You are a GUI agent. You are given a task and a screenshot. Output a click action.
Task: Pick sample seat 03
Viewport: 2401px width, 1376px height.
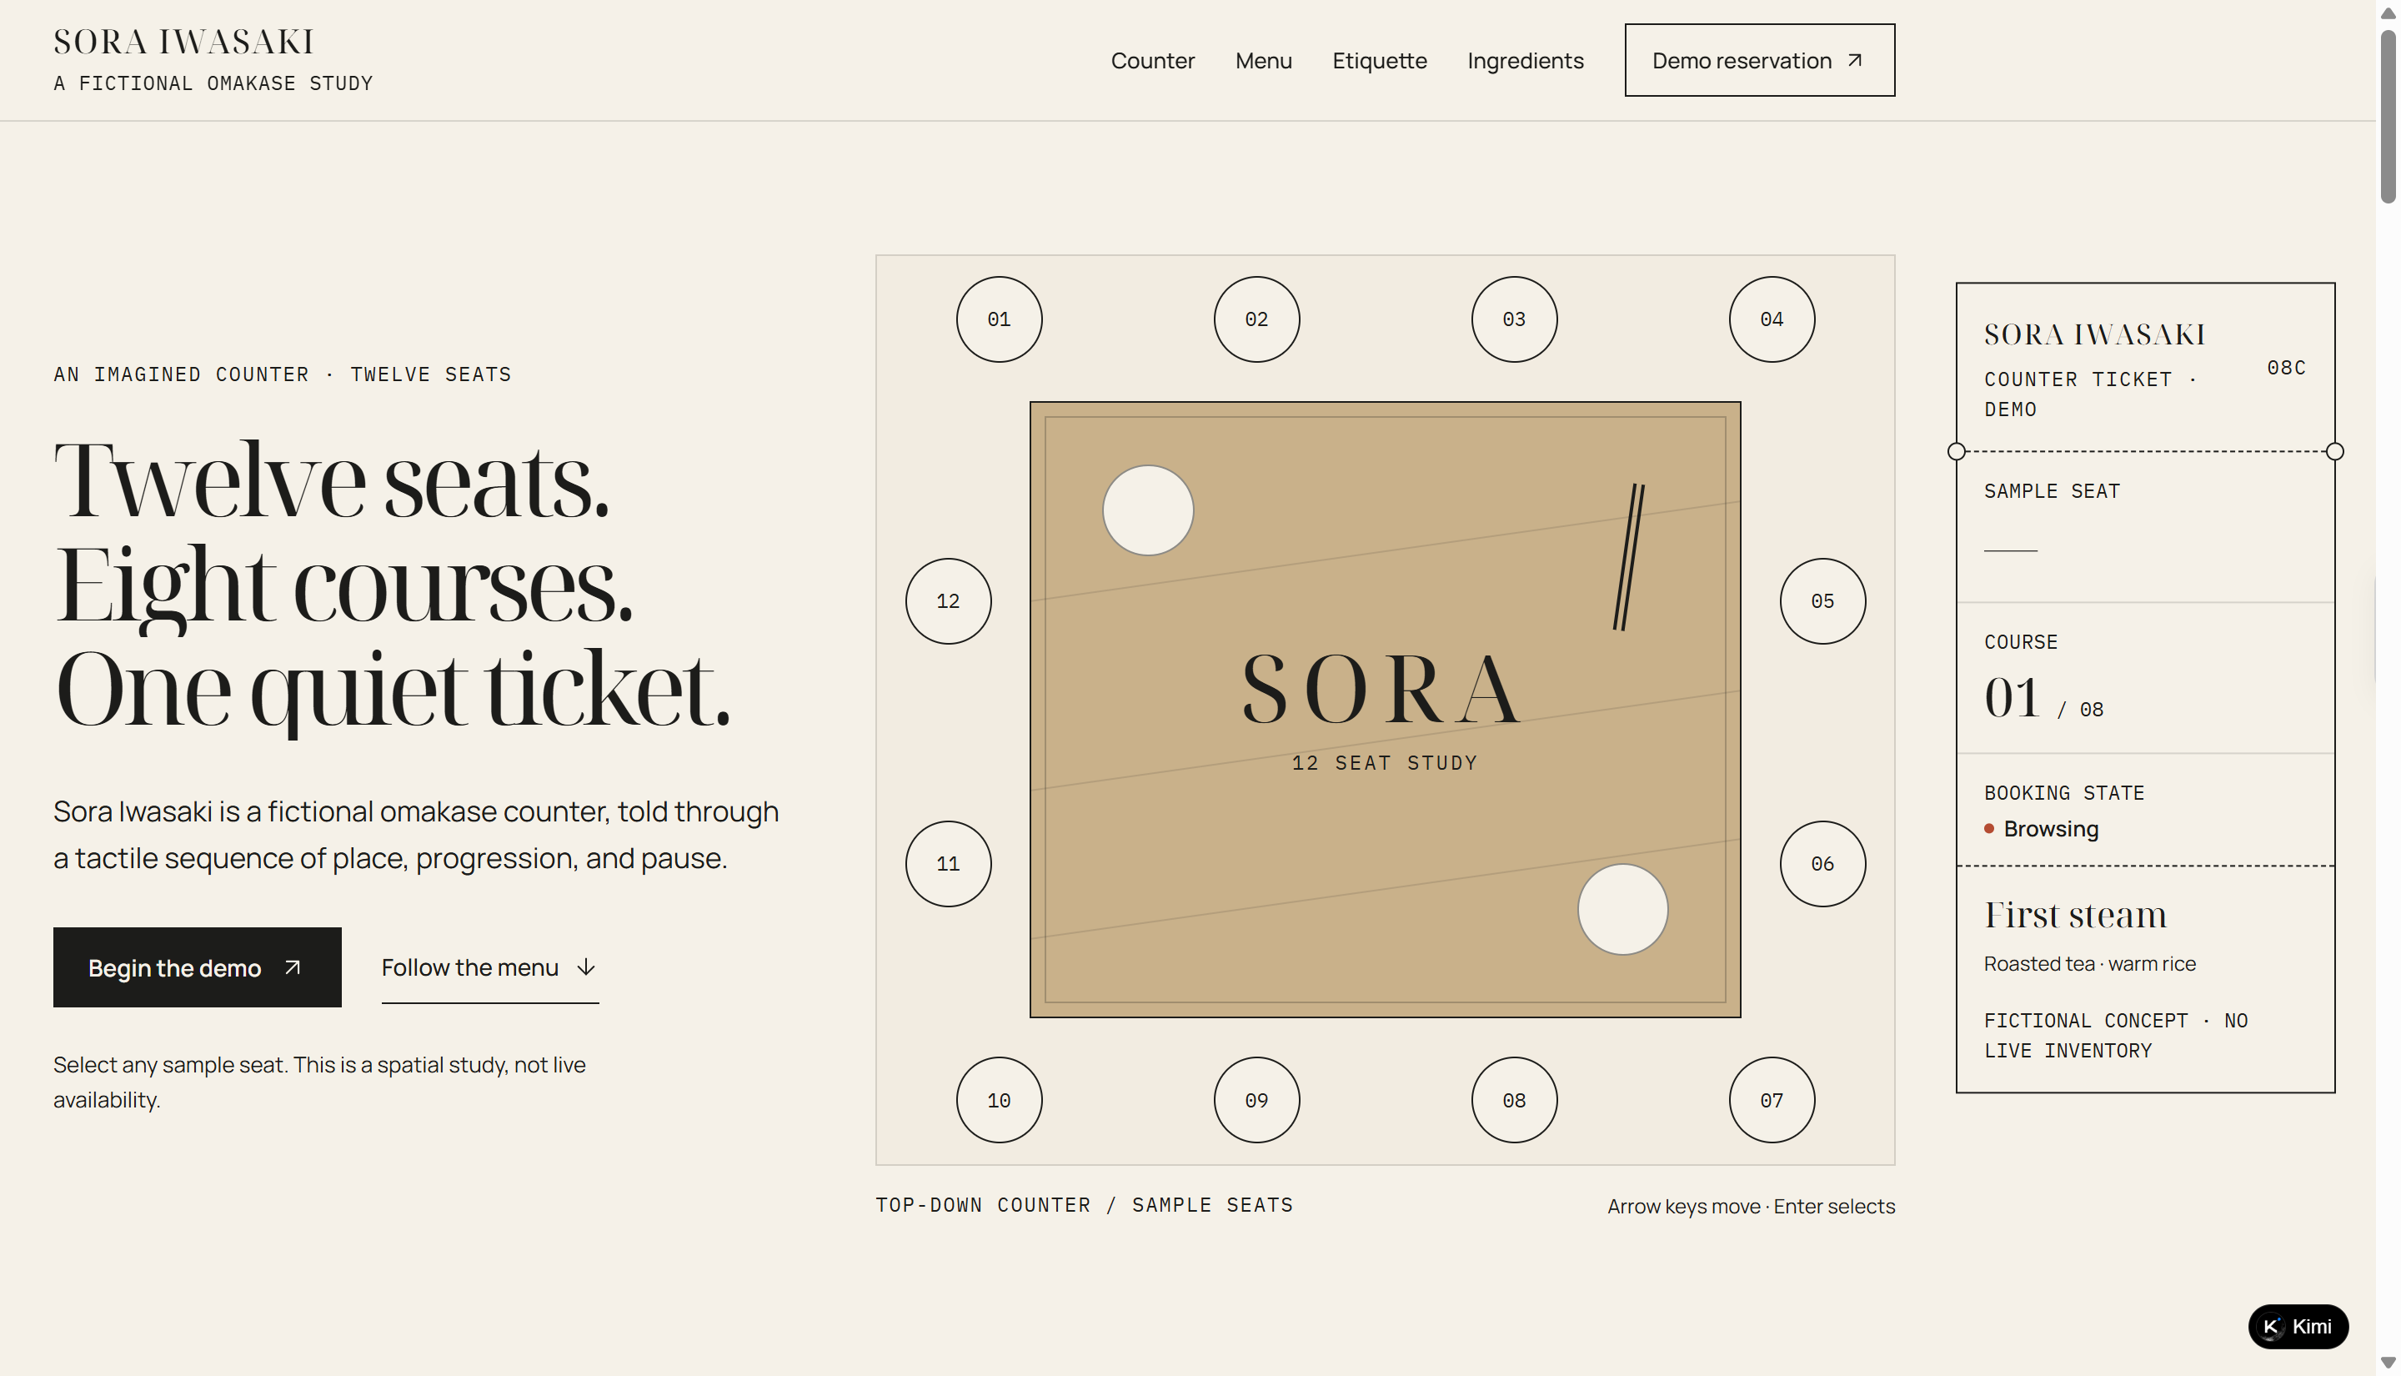(x=1514, y=319)
